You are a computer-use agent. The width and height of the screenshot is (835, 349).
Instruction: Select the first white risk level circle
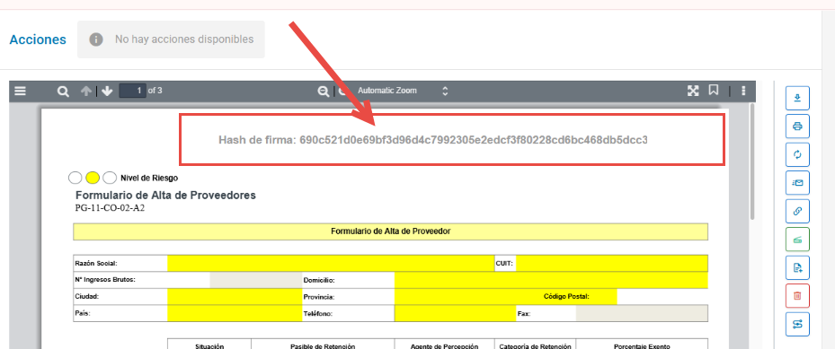[76, 178]
